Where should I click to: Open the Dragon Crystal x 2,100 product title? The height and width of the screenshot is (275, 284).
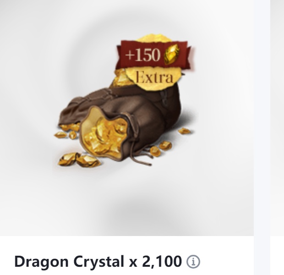coord(98,262)
